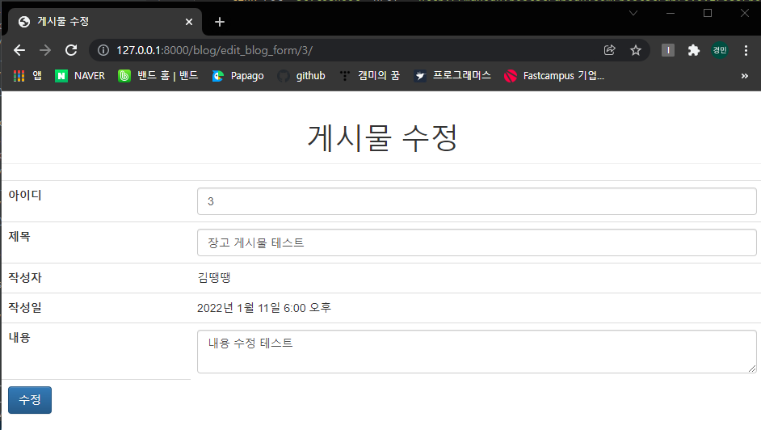Open the tab search dropdown arrow
Screen dimensions: 761x430
pyautogui.click(x=633, y=13)
